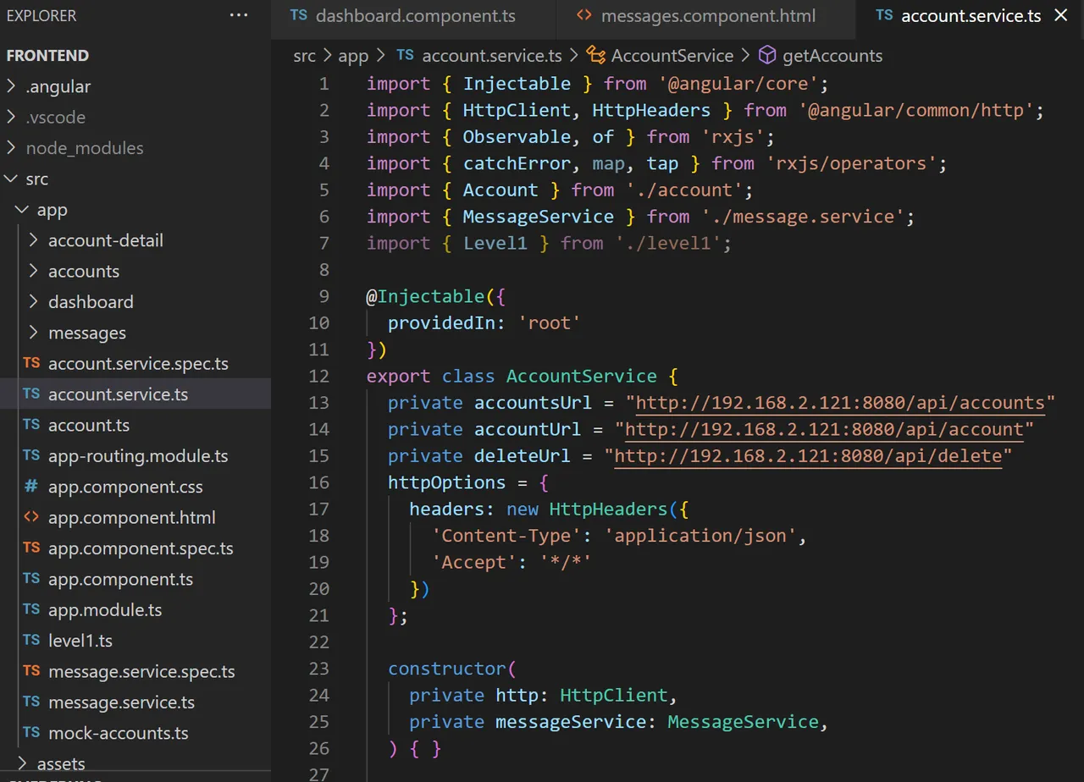
Task: Click 'httpOptions' on line 16
Action: tap(447, 482)
